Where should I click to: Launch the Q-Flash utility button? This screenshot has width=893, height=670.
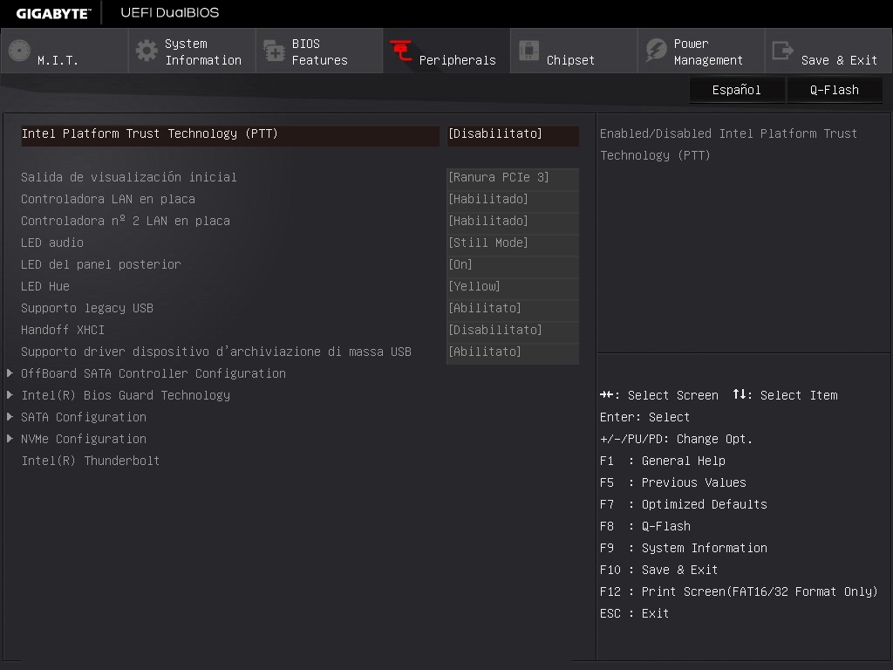click(834, 90)
